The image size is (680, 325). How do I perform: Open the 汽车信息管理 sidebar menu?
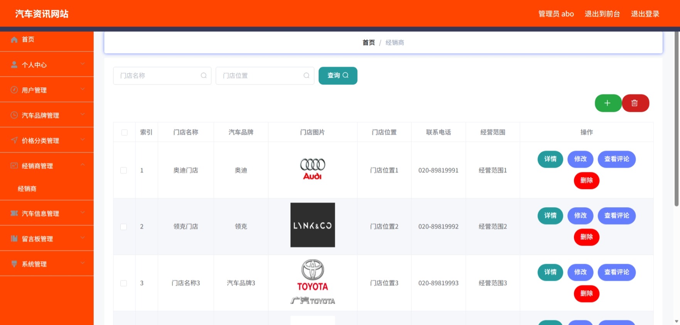tap(47, 213)
